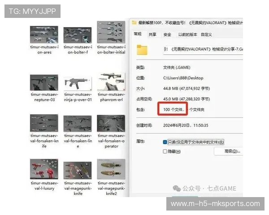The height and width of the screenshot is (215, 269).
Task: Select the val-magepunk-knife2 image thumbnail
Action: pos(111,169)
